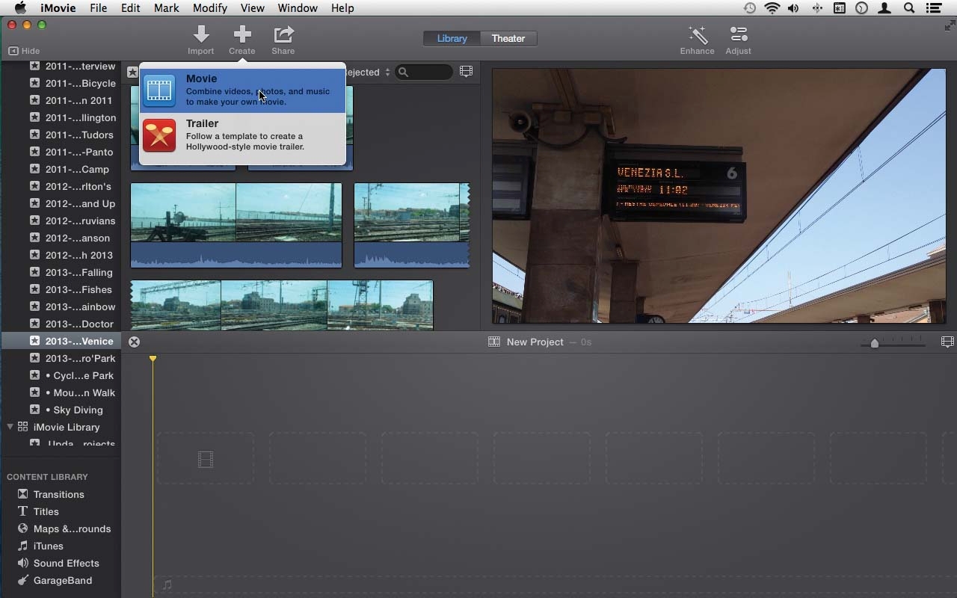Switch to Theater view
The height and width of the screenshot is (598, 957).
pos(508,38)
